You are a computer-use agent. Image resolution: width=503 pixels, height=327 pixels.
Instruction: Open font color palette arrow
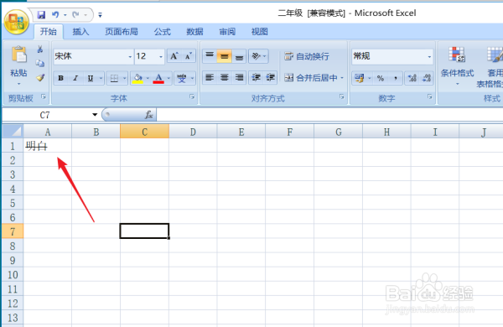[169, 78]
